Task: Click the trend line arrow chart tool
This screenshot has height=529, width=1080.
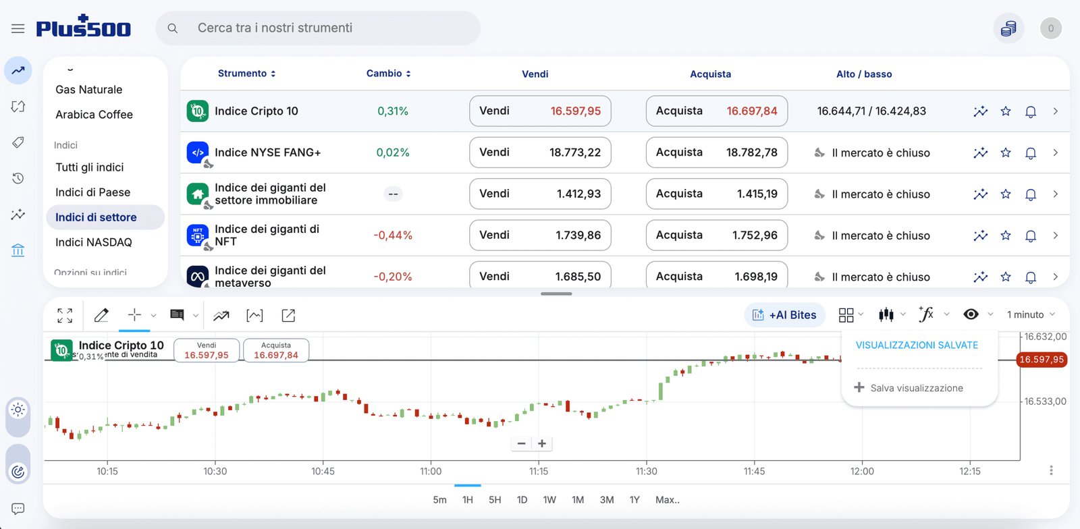Action: tap(221, 315)
